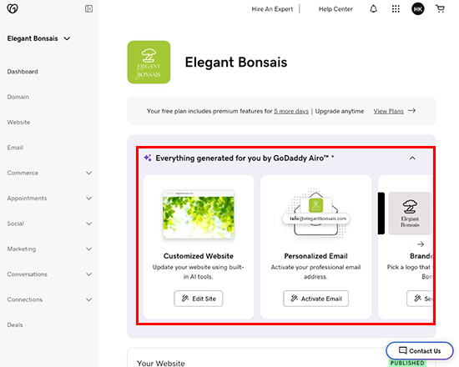Open Deals in the sidebar
The width and height of the screenshot is (459, 367).
click(15, 324)
